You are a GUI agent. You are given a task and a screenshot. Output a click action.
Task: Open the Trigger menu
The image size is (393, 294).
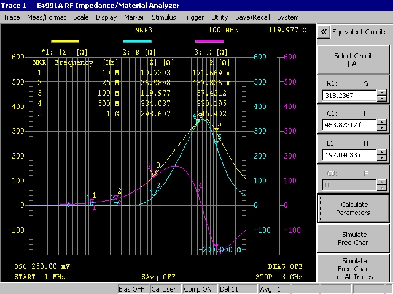click(193, 17)
